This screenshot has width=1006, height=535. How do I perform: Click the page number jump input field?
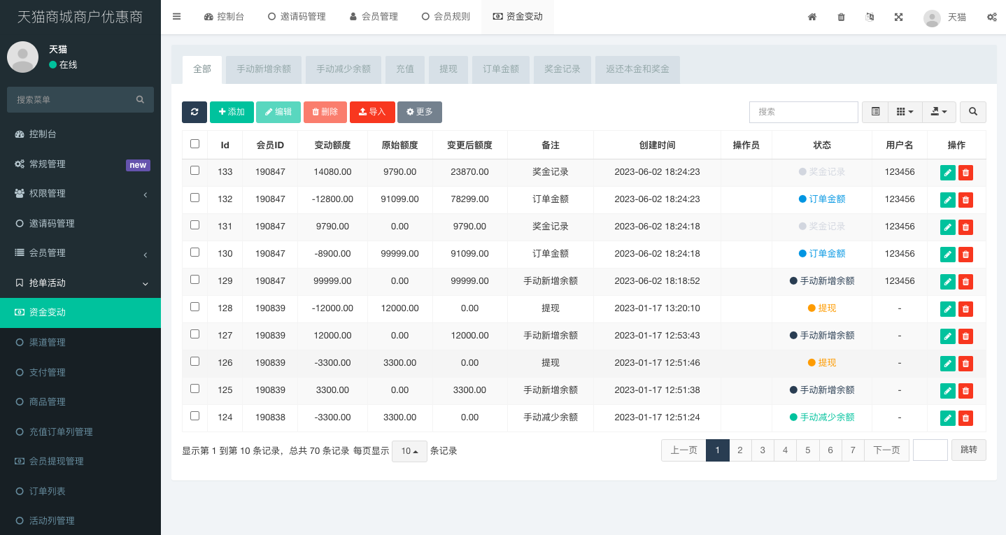pyautogui.click(x=930, y=450)
